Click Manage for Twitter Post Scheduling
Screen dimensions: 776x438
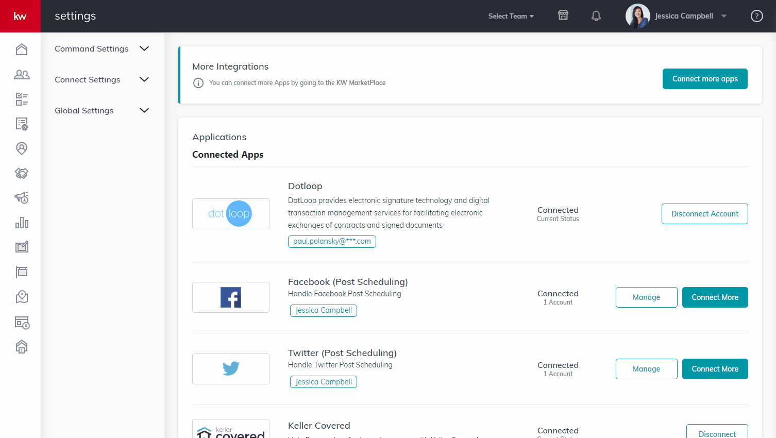pos(647,369)
